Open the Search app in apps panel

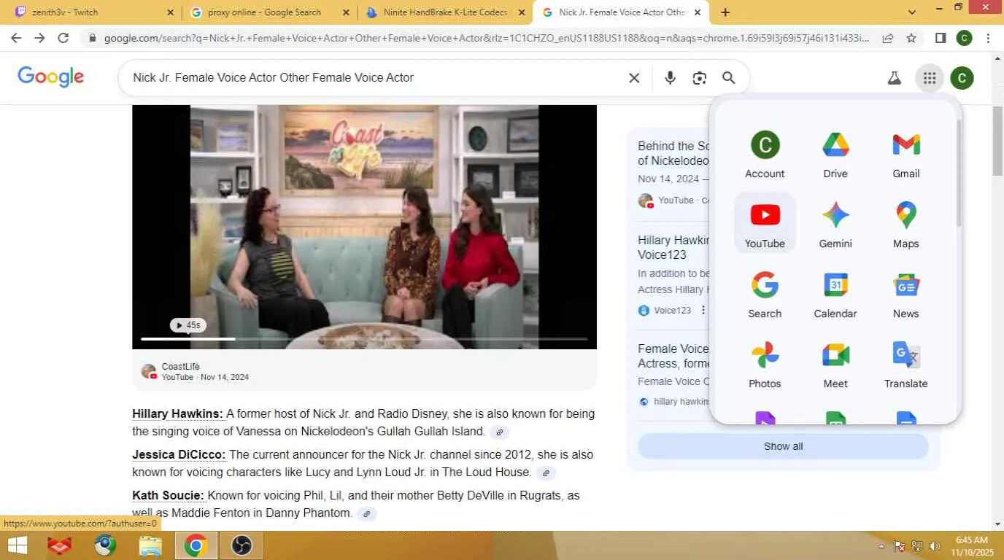[x=765, y=294]
